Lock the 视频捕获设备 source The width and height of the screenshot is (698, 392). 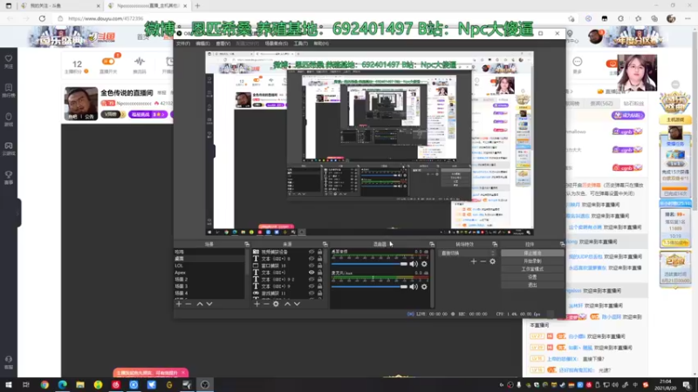319,252
